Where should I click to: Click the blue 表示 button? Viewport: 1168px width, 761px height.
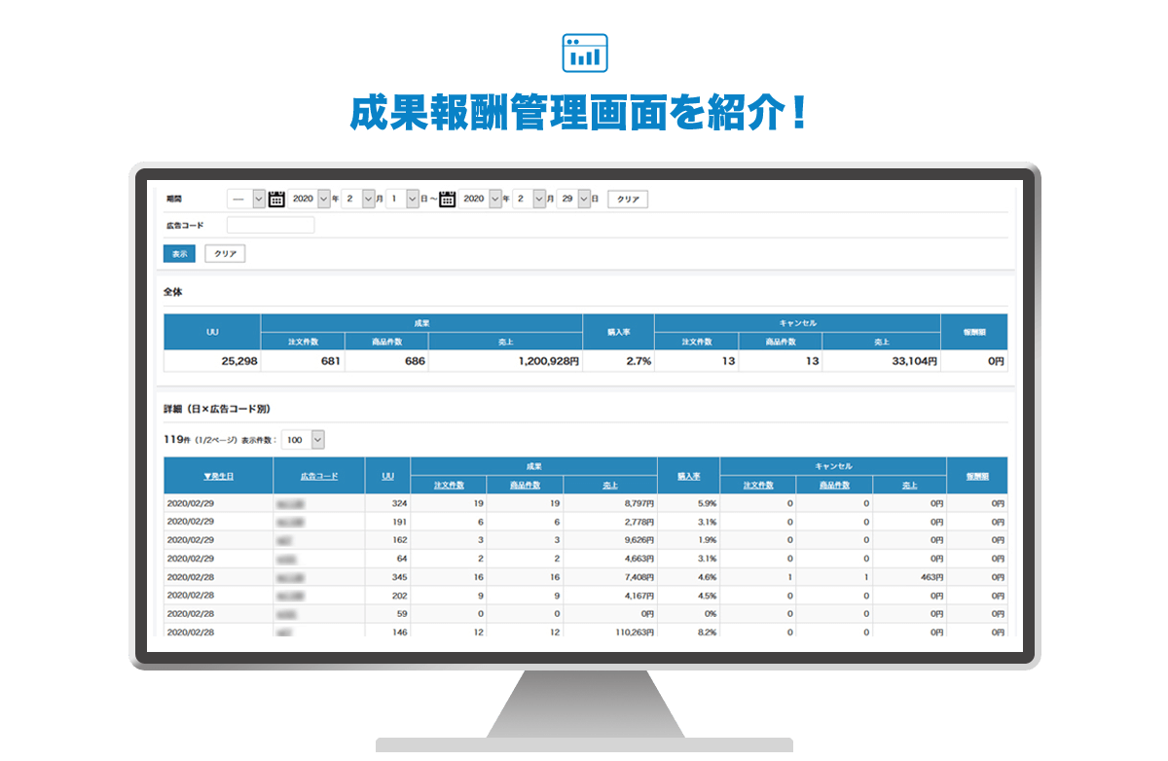[179, 253]
